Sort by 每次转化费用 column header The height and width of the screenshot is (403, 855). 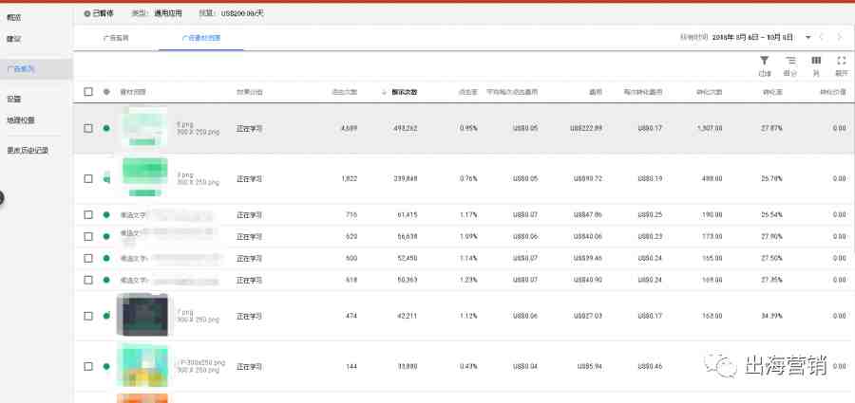click(643, 92)
